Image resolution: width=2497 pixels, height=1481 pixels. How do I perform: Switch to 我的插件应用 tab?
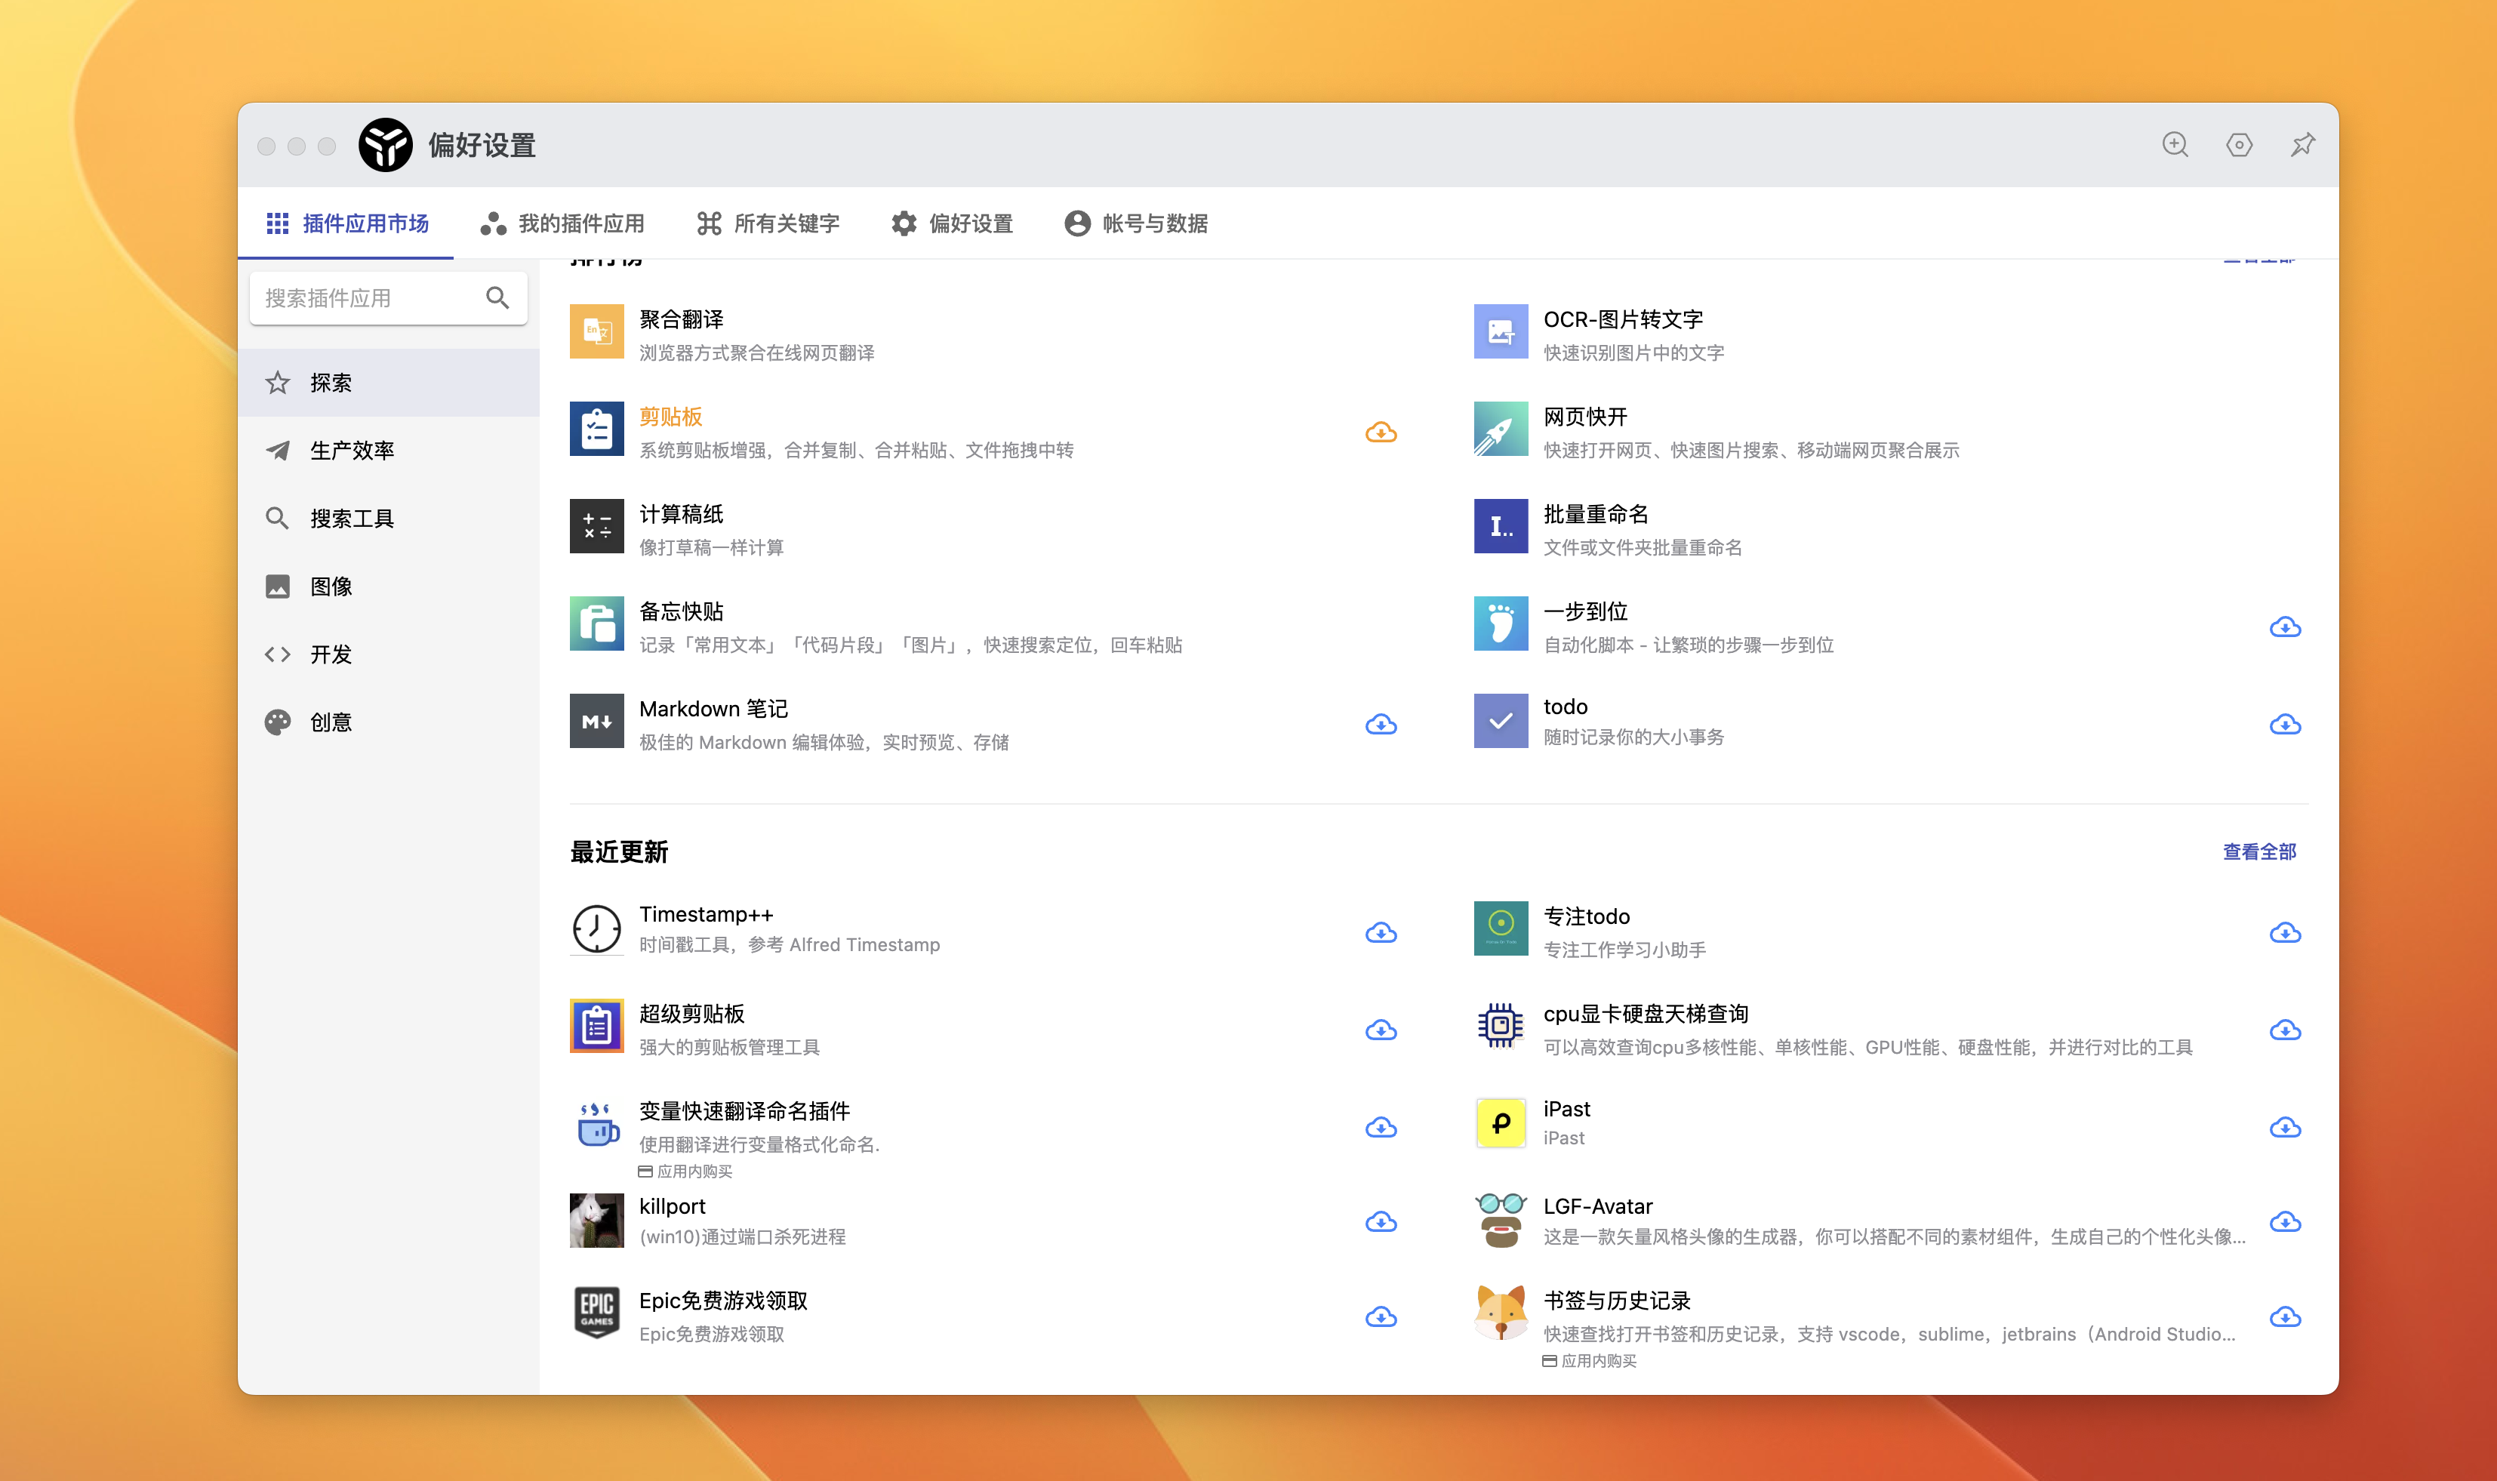click(x=563, y=223)
